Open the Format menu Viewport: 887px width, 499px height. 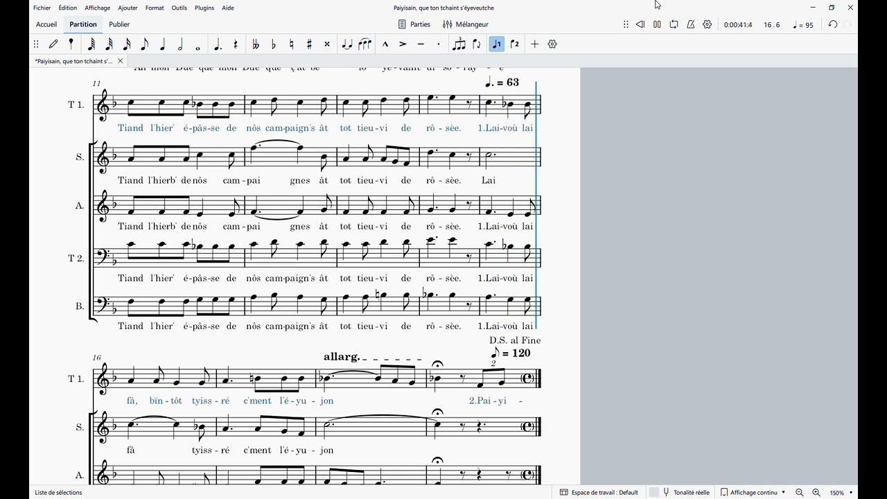155,8
